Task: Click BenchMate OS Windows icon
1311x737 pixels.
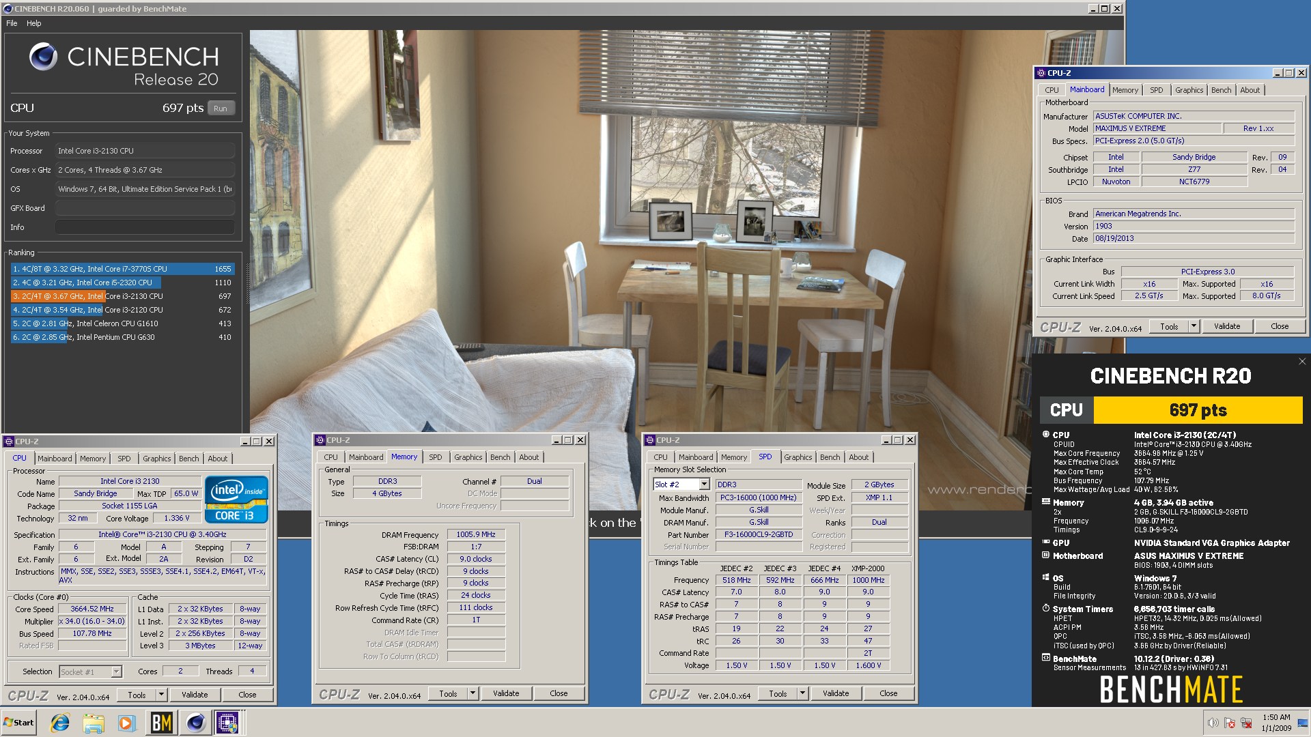Action: coord(1045,577)
